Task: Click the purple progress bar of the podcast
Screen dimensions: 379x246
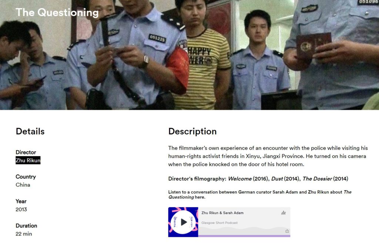Action: click(244, 236)
